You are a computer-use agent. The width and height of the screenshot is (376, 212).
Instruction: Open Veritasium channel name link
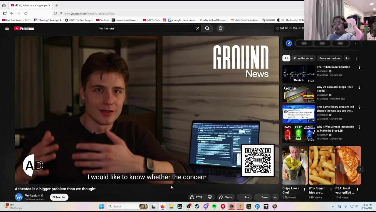coord(33,196)
